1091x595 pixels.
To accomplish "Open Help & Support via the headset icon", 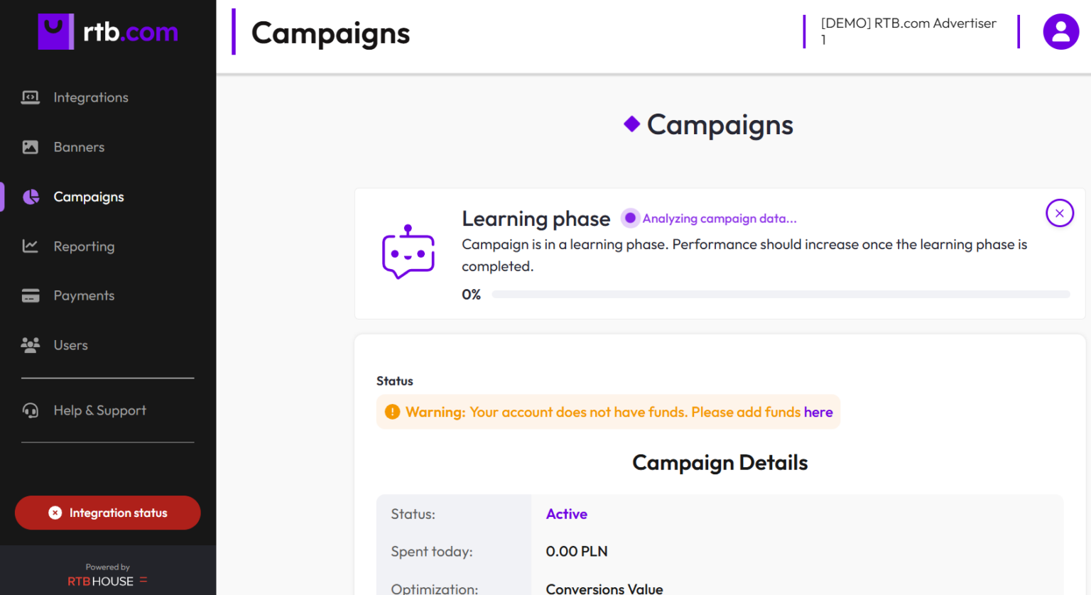I will pos(30,410).
